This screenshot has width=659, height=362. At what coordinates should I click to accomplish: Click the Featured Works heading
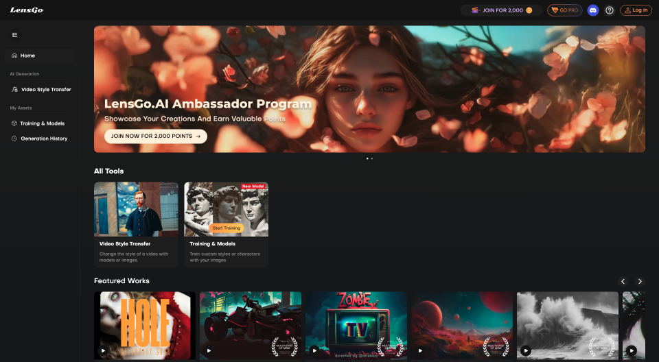point(122,281)
